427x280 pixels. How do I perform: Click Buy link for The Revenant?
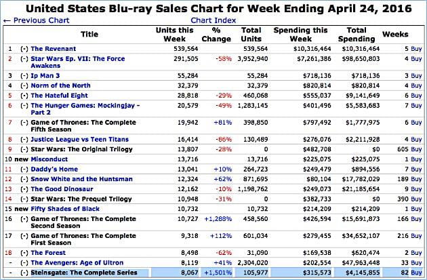416,49
